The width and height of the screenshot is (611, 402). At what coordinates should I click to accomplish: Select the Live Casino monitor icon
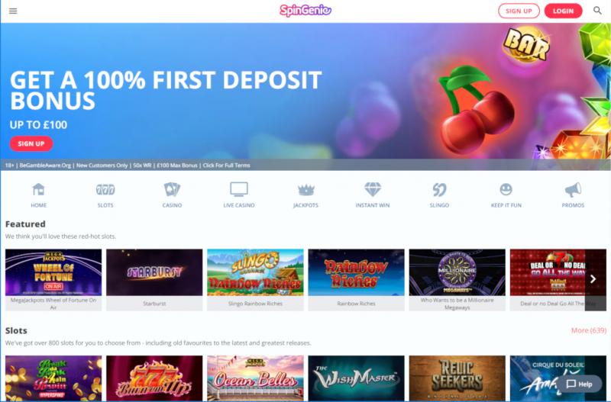(239, 189)
